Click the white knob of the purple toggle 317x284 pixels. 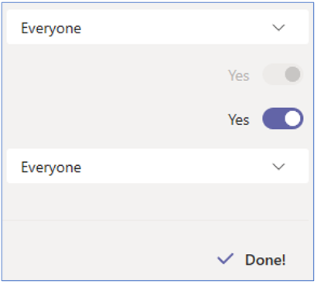(293, 119)
